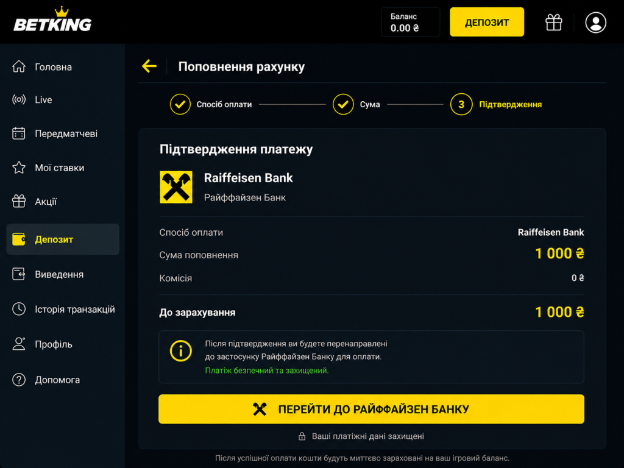Screen dimensions: 624x468
Task: Select Депозит in the sidebar
Action: point(63,239)
